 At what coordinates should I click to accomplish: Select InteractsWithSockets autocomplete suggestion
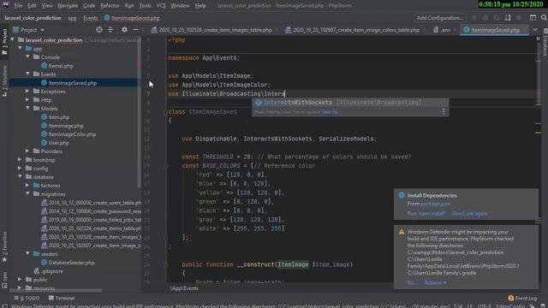(x=350, y=103)
